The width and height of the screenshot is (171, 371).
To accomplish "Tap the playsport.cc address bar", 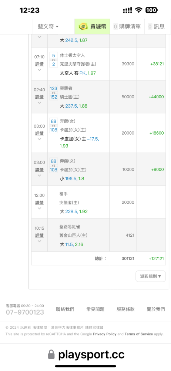I will pyautogui.click(x=85, y=355).
